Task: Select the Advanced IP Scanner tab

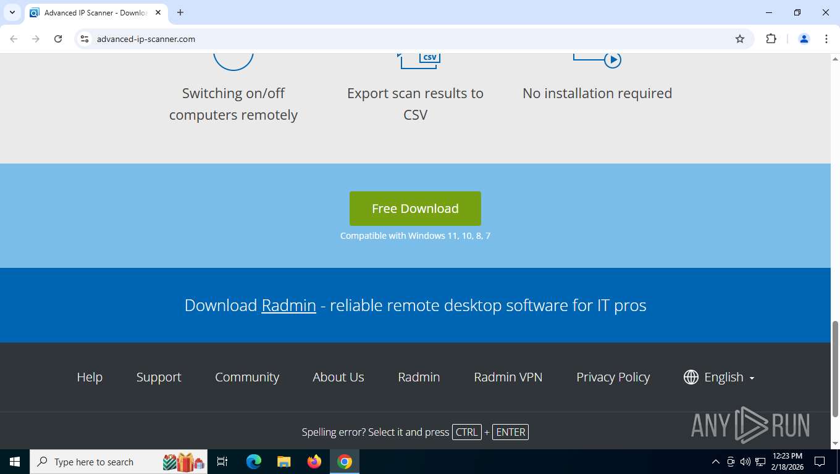Action: click(x=96, y=12)
